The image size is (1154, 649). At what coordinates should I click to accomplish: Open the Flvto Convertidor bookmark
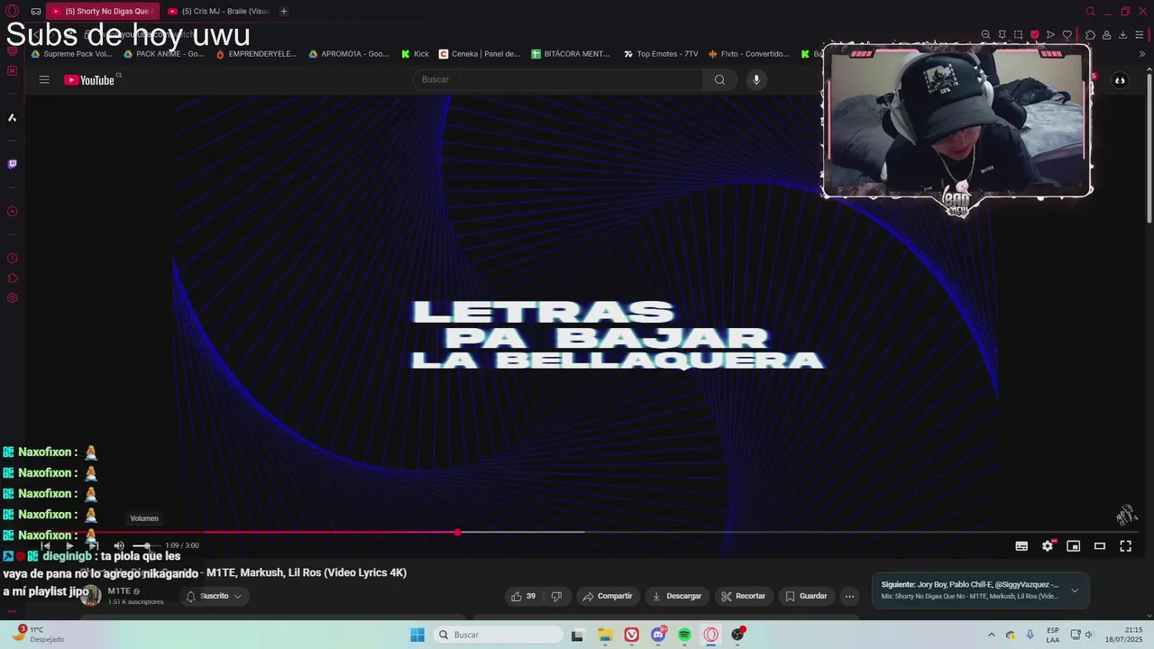pos(748,54)
